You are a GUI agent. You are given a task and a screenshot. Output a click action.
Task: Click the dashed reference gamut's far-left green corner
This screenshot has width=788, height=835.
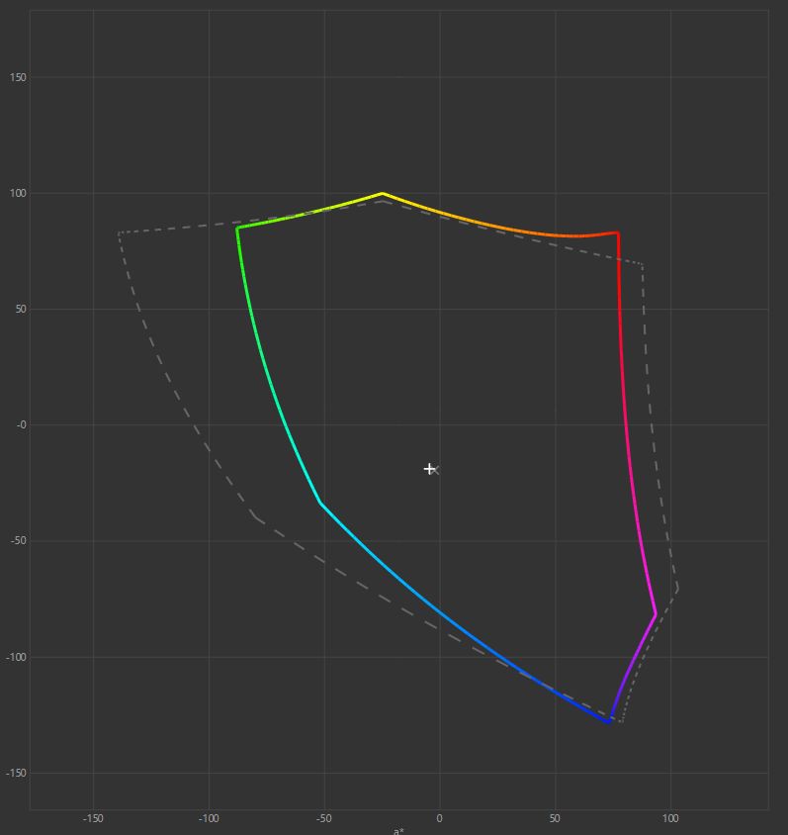pyautogui.click(x=119, y=232)
